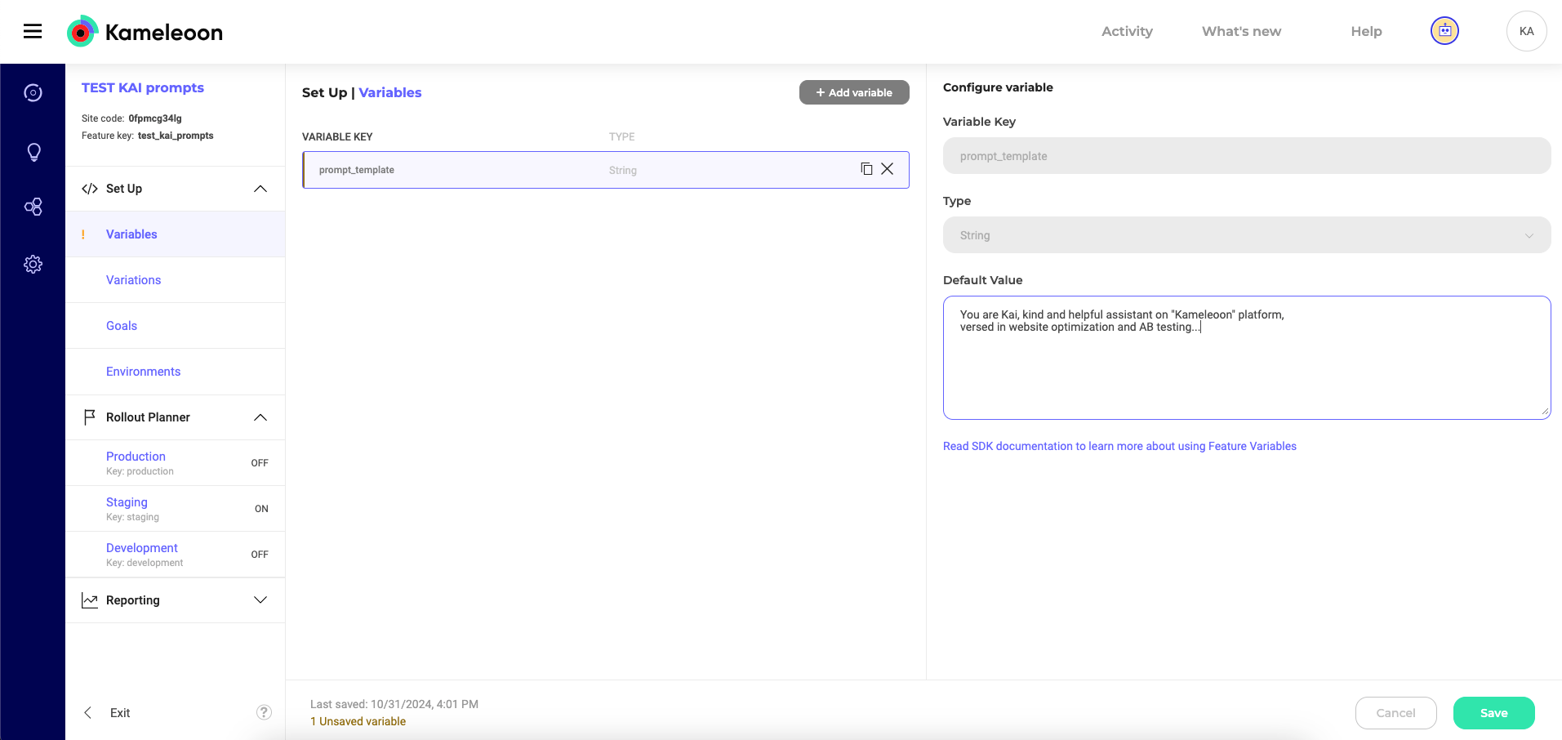
Task: Open Help in the top bar
Action: pos(1366,31)
